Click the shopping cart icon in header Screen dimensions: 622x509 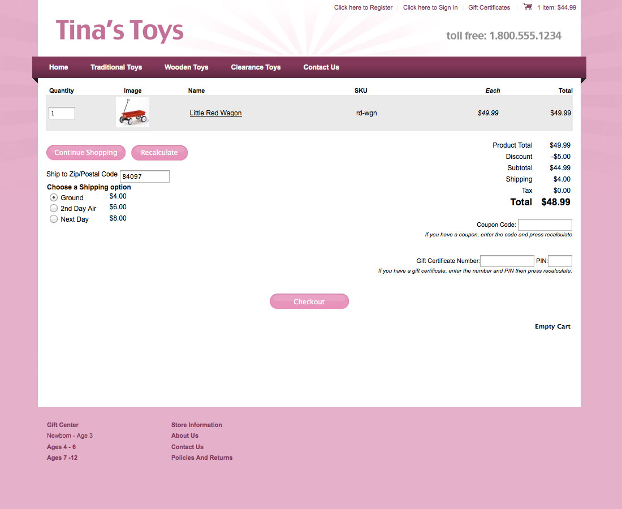527,7
